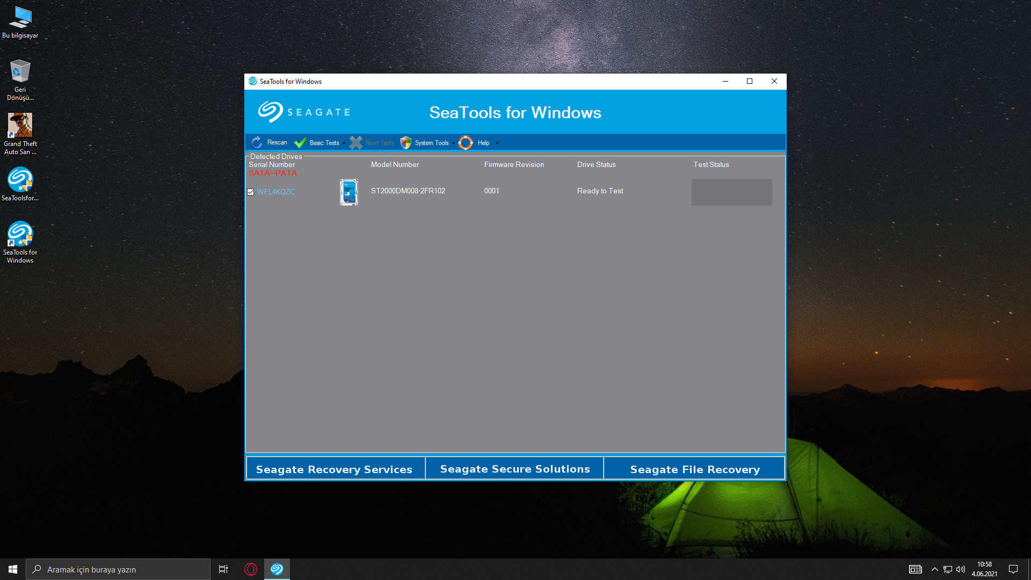1031x580 pixels.
Task: Click the hard drive image for ST2000DM008
Action: (x=349, y=192)
